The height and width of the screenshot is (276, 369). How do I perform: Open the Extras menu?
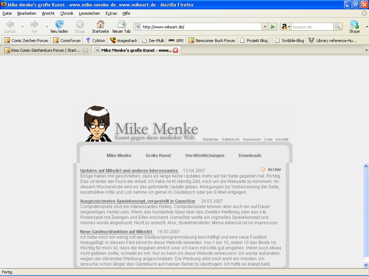(x=111, y=13)
